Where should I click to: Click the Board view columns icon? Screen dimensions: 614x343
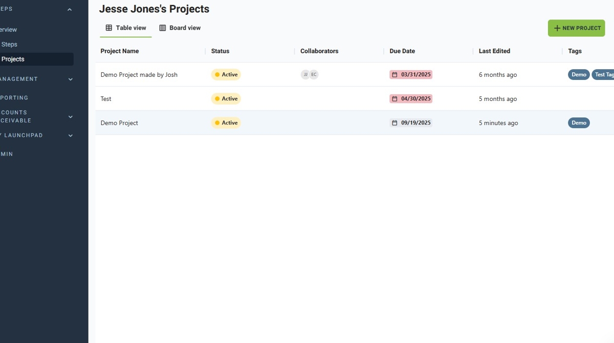(x=163, y=28)
